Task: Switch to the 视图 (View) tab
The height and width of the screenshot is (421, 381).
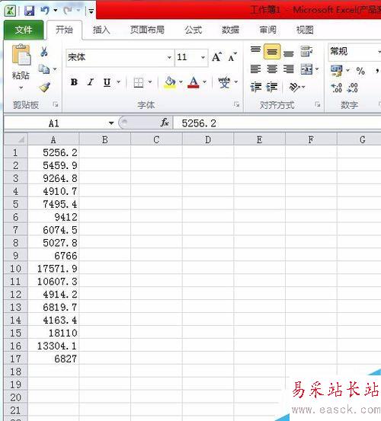Action: [x=305, y=30]
